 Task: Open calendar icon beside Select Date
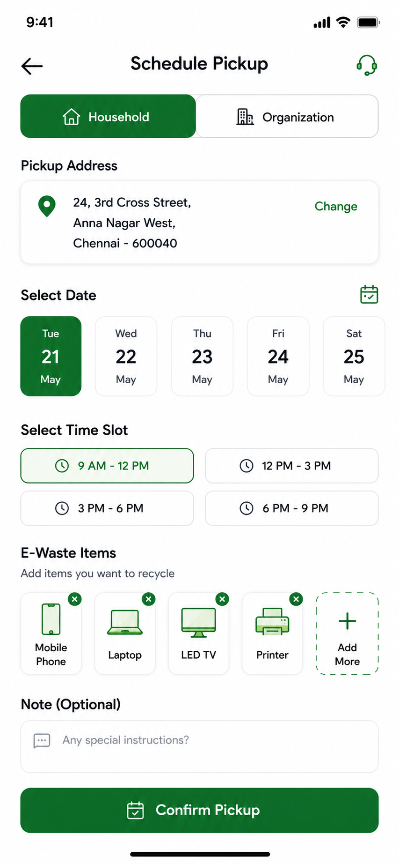[x=369, y=295]
